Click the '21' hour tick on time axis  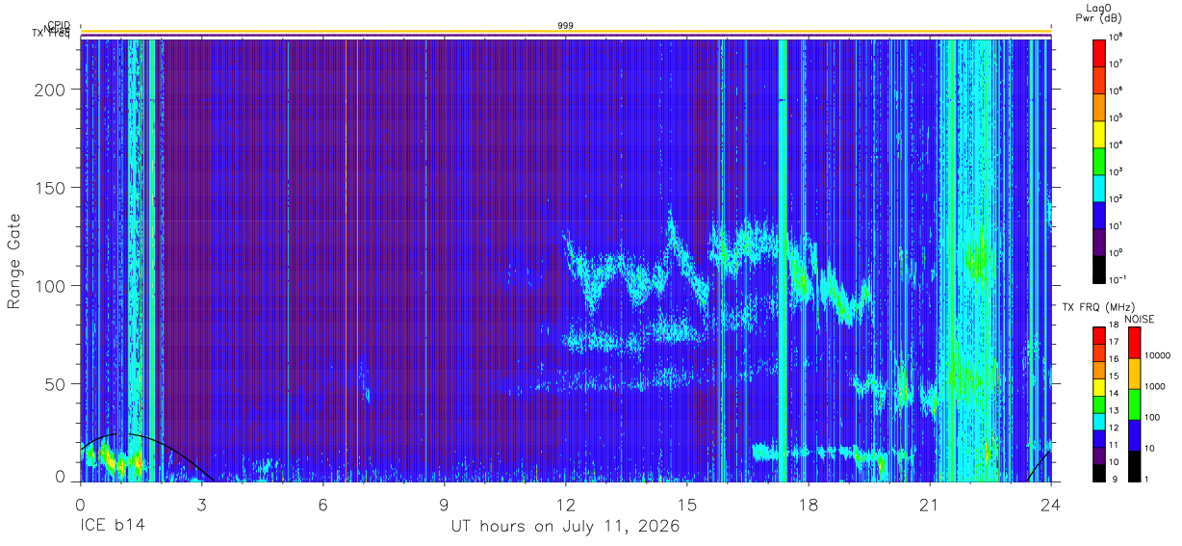click(930, 504)
